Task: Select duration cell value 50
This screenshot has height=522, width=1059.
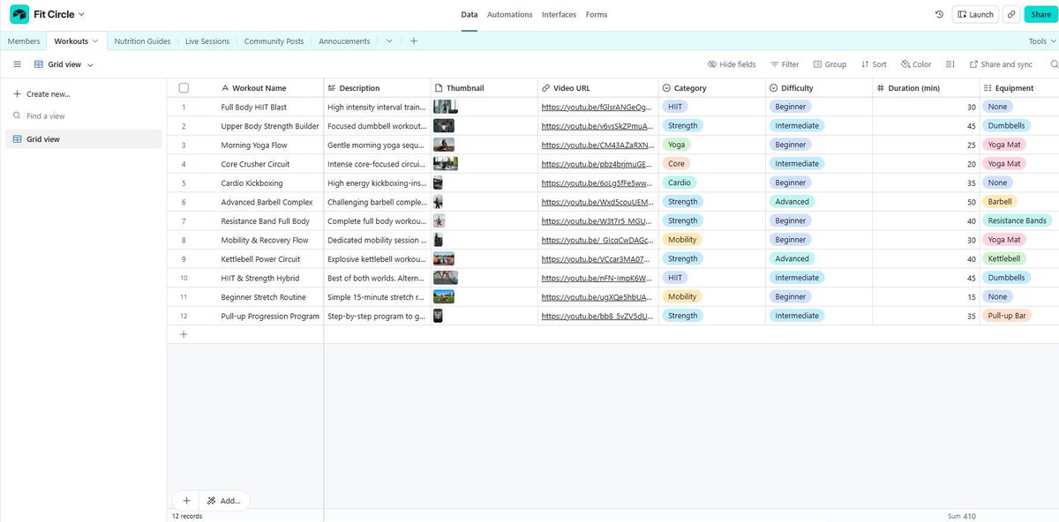Action: click(926, 202)
